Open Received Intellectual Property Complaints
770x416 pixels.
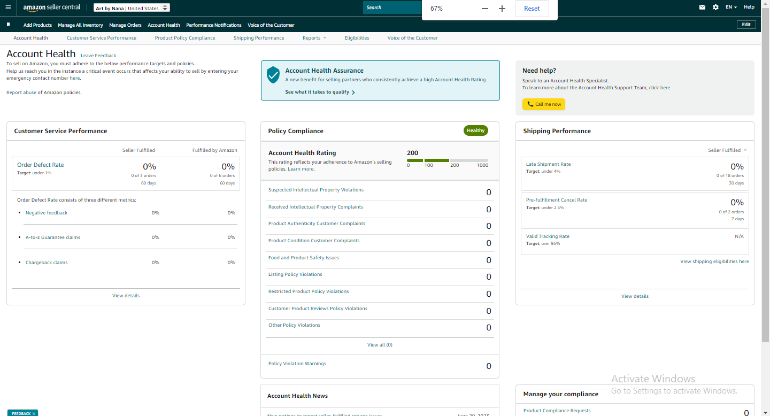315,207
